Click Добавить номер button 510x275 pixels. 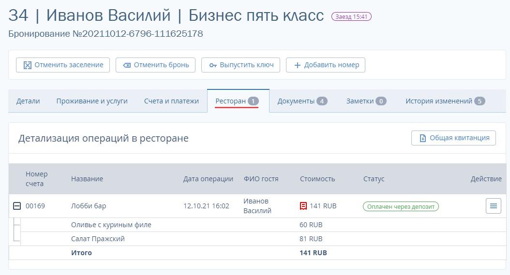point(326,65)
